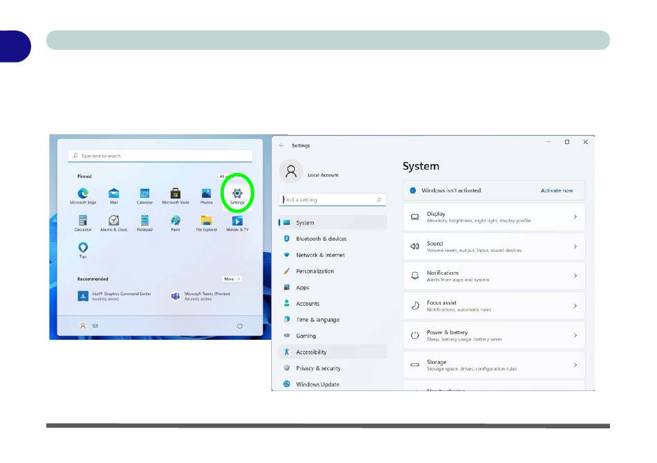Screen dimensions: 657x463
Task: Go to Windows Update in sidebar
Action: point(317,385)
